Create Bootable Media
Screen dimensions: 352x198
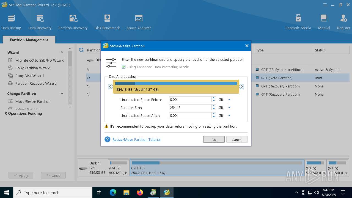coord(298,22)
